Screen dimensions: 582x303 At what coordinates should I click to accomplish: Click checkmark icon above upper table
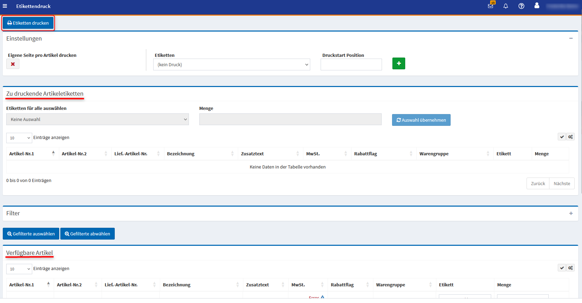(562, 137)
